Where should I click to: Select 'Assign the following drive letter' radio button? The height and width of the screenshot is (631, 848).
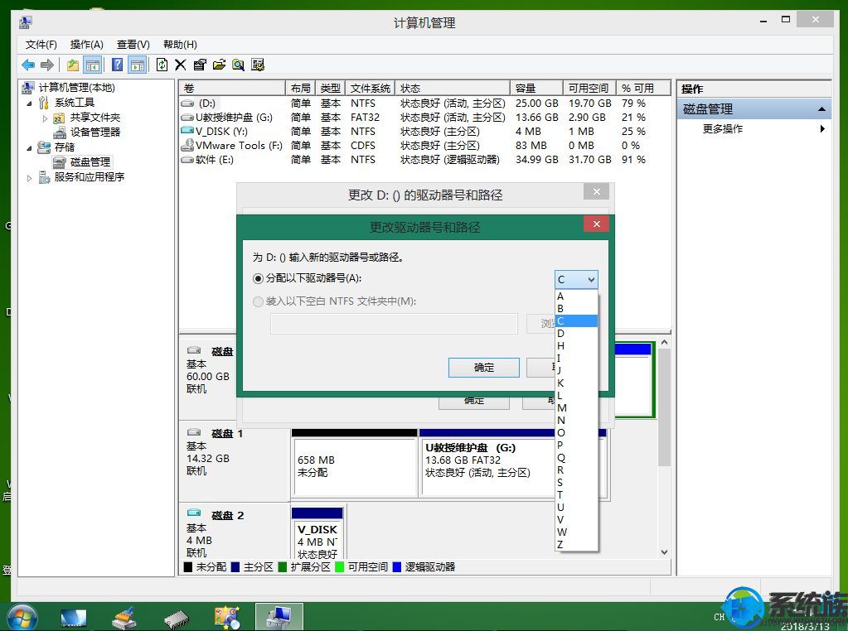pos(259,279)
